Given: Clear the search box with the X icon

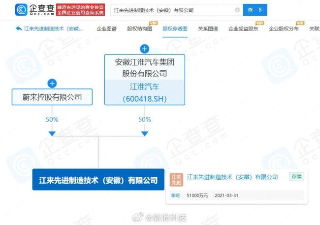Looking at the screenshot, I should pos(237,10).
